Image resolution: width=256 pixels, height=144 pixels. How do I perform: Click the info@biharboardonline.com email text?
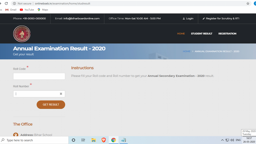82,19
